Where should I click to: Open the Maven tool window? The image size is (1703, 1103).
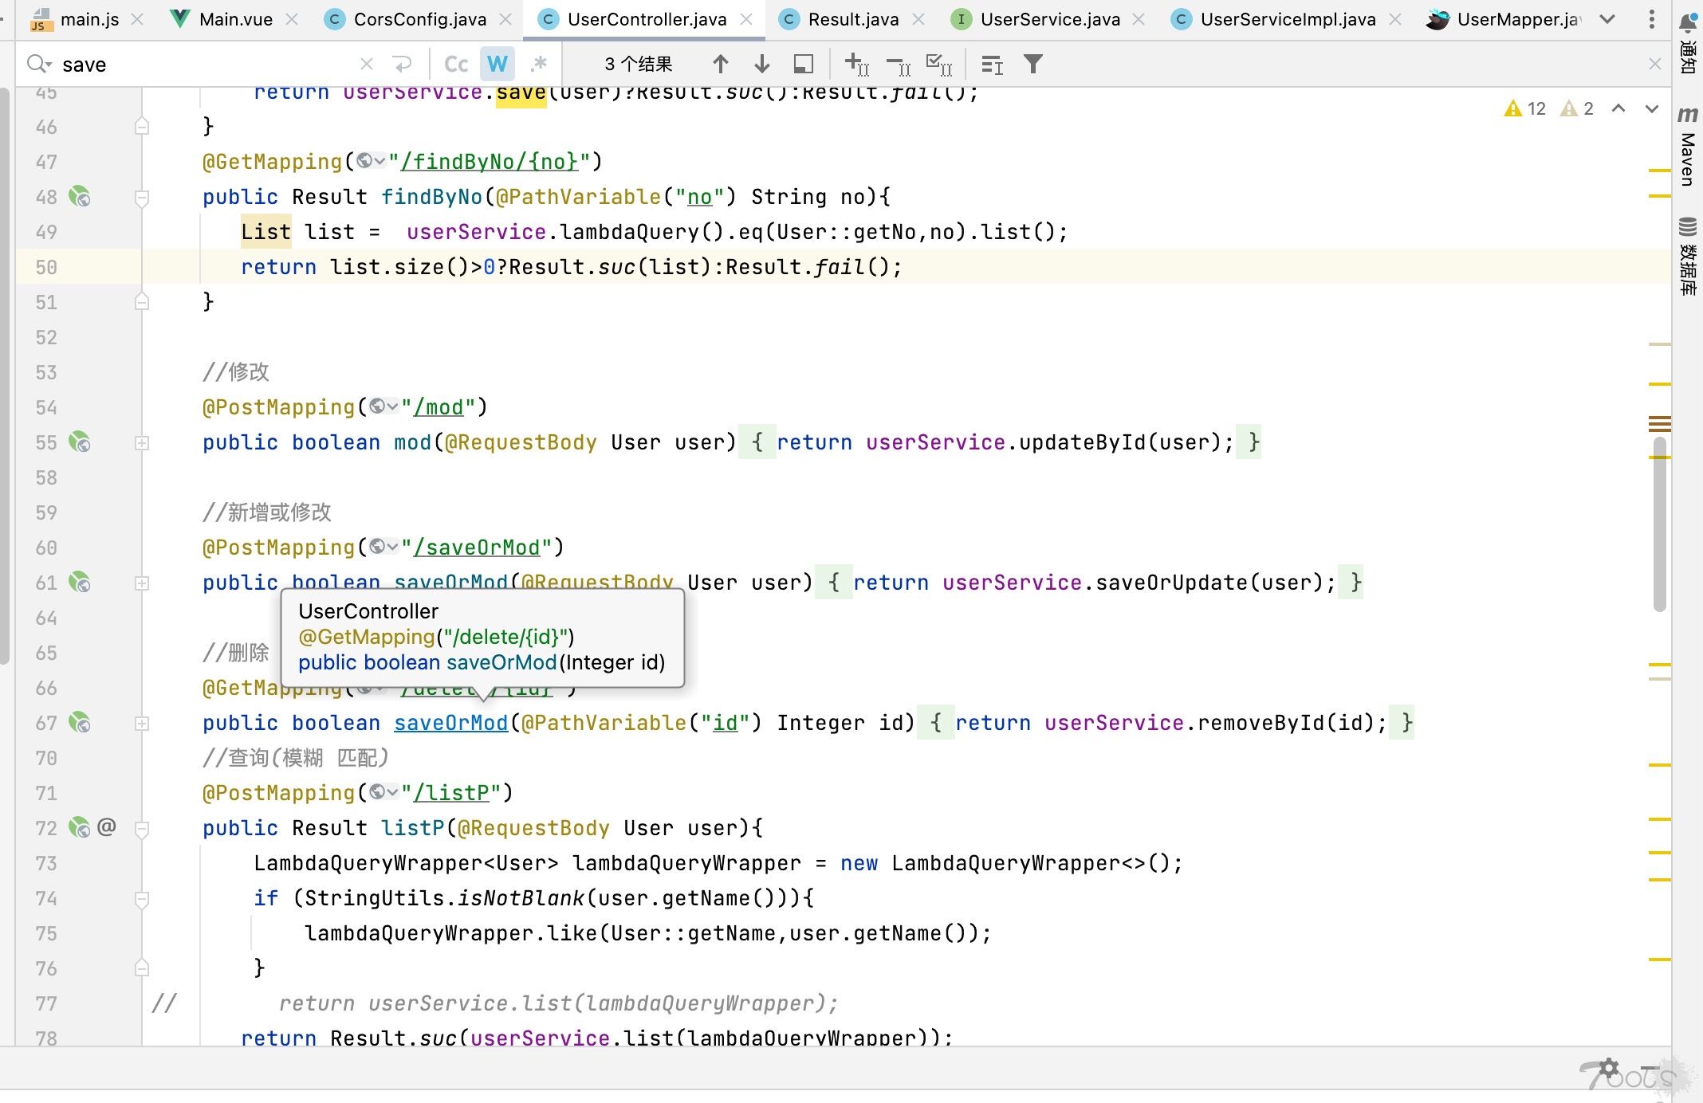[1688, 147]
